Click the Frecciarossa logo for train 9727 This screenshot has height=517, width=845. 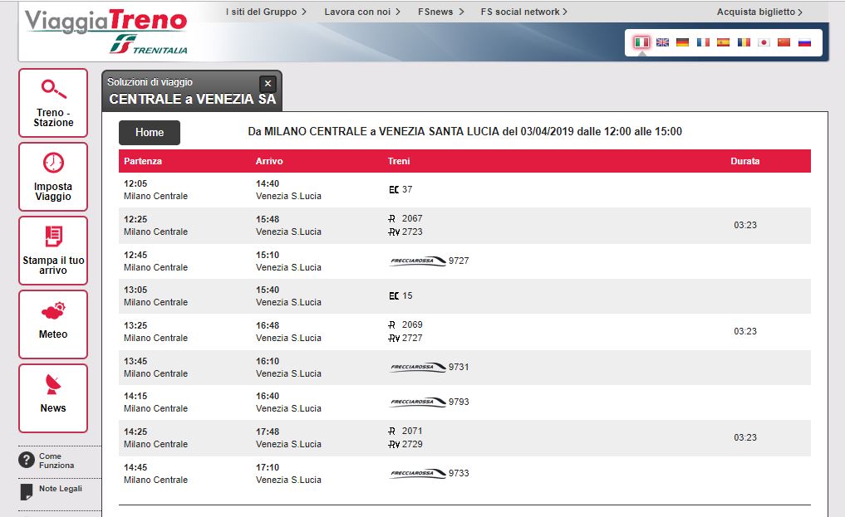click(418, 261)
